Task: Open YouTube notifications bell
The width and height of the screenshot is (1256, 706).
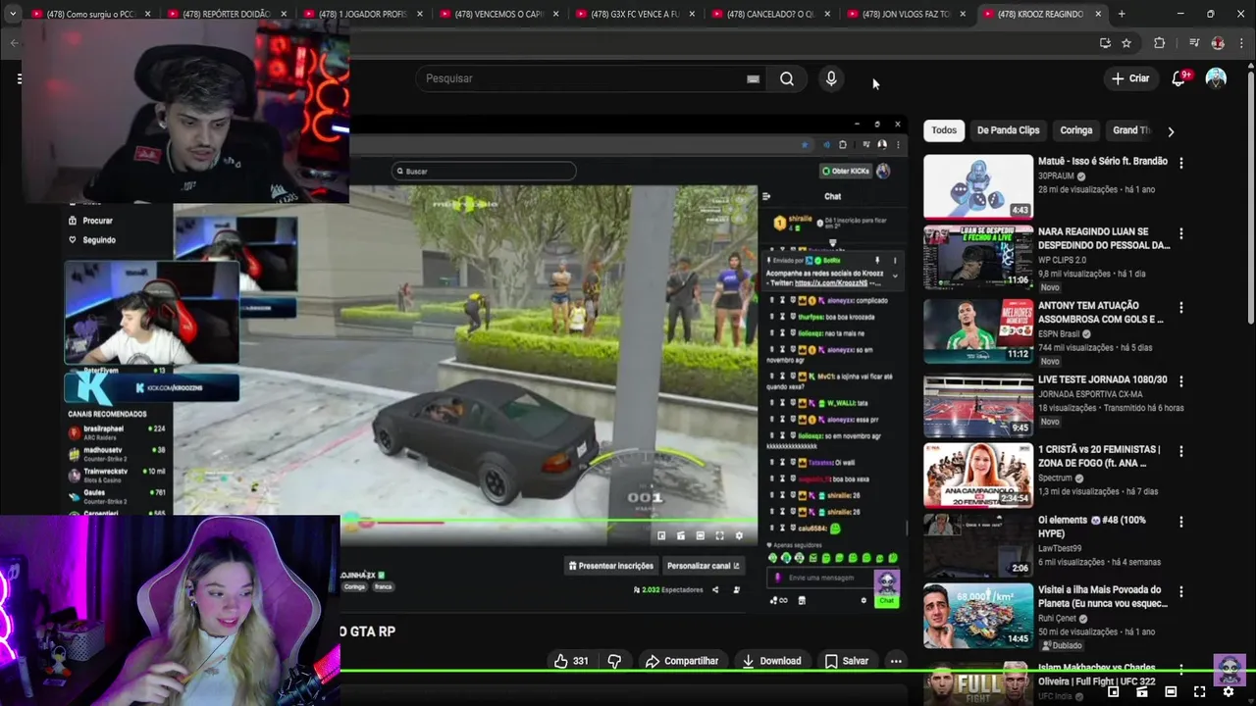Action: [x=1178, y=78]
